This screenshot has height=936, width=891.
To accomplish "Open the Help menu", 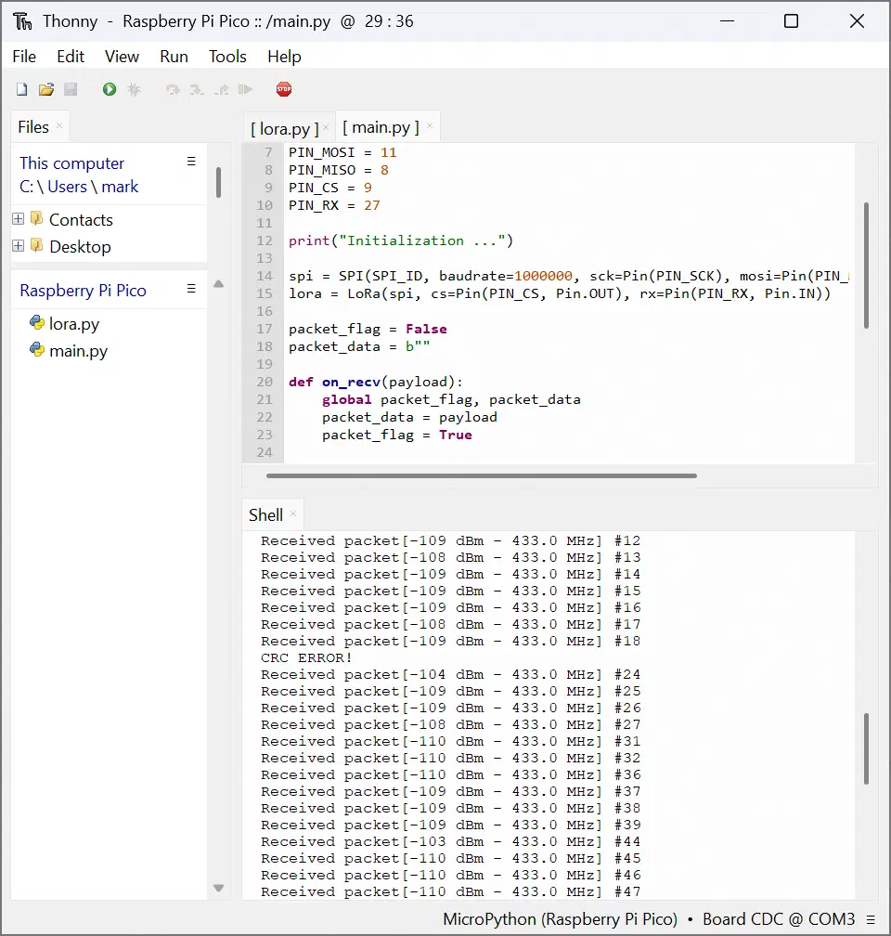I will point(284,57).
